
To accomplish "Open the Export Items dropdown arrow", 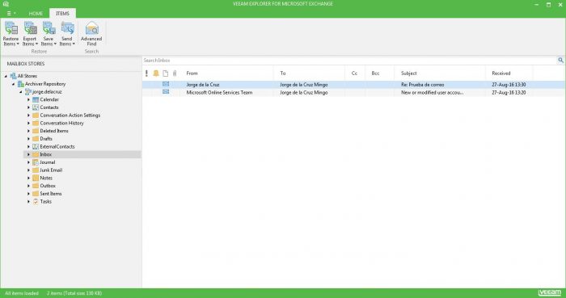I will click(x=36, y=44).
